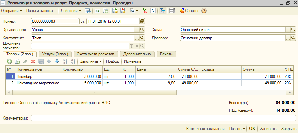Open the Печать dropdown at bottom
Image resolution: width=298 pixels, height=133 pixels.
pos(237,129)
